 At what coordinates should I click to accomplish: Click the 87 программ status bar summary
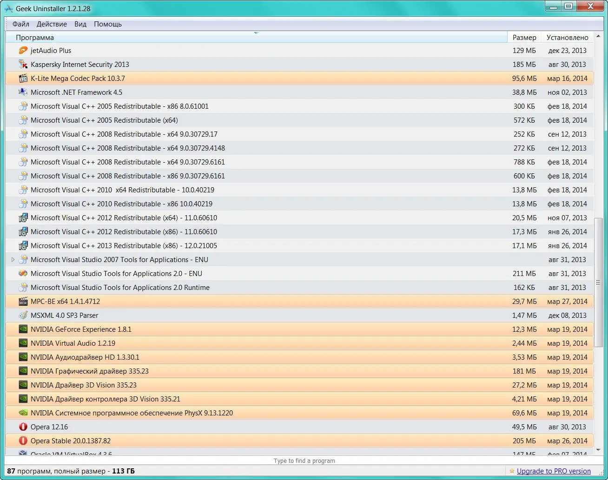pyautogui.click(x=71, y=471)
